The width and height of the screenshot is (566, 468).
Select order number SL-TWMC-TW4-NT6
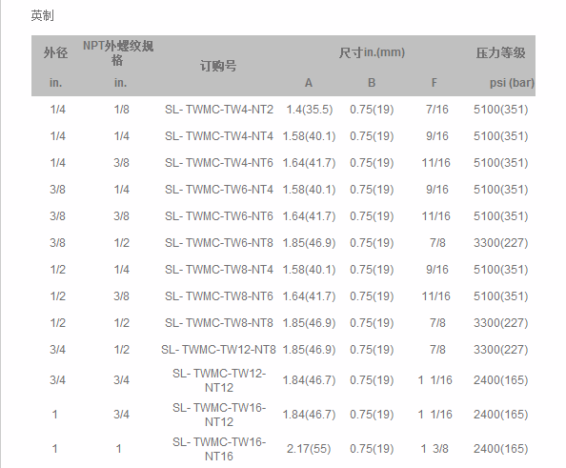(x=219, y=163)
